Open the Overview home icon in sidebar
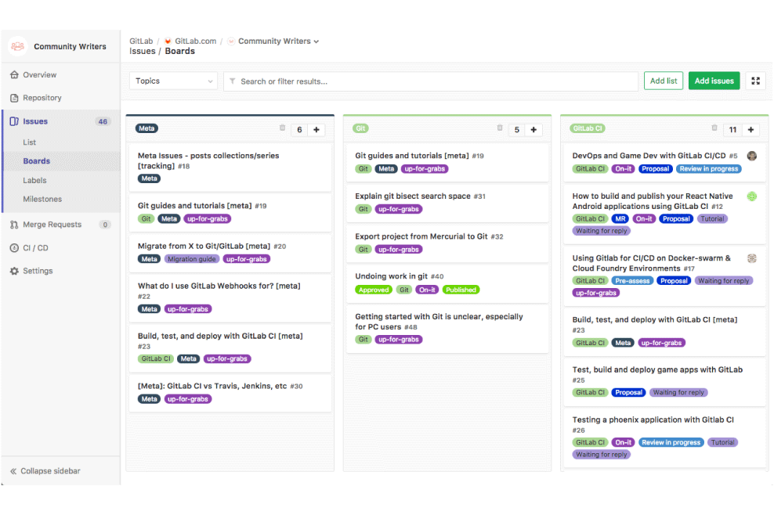Screen dimensions: 774x515 click(14, 75)
